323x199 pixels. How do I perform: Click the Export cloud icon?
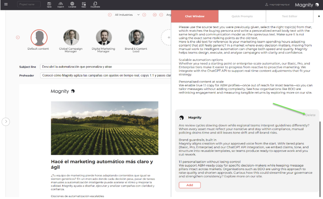point(60,5)
